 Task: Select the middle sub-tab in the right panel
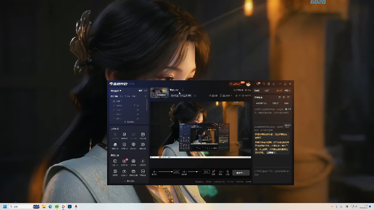[275, 103]
